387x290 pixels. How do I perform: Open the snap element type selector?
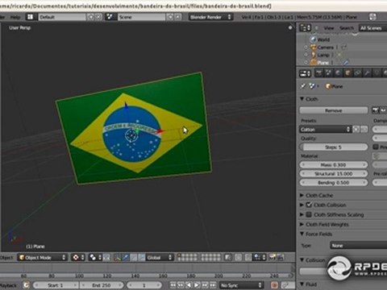260,257
